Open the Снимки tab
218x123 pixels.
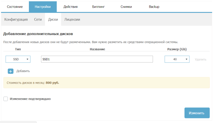coord(126,7)
